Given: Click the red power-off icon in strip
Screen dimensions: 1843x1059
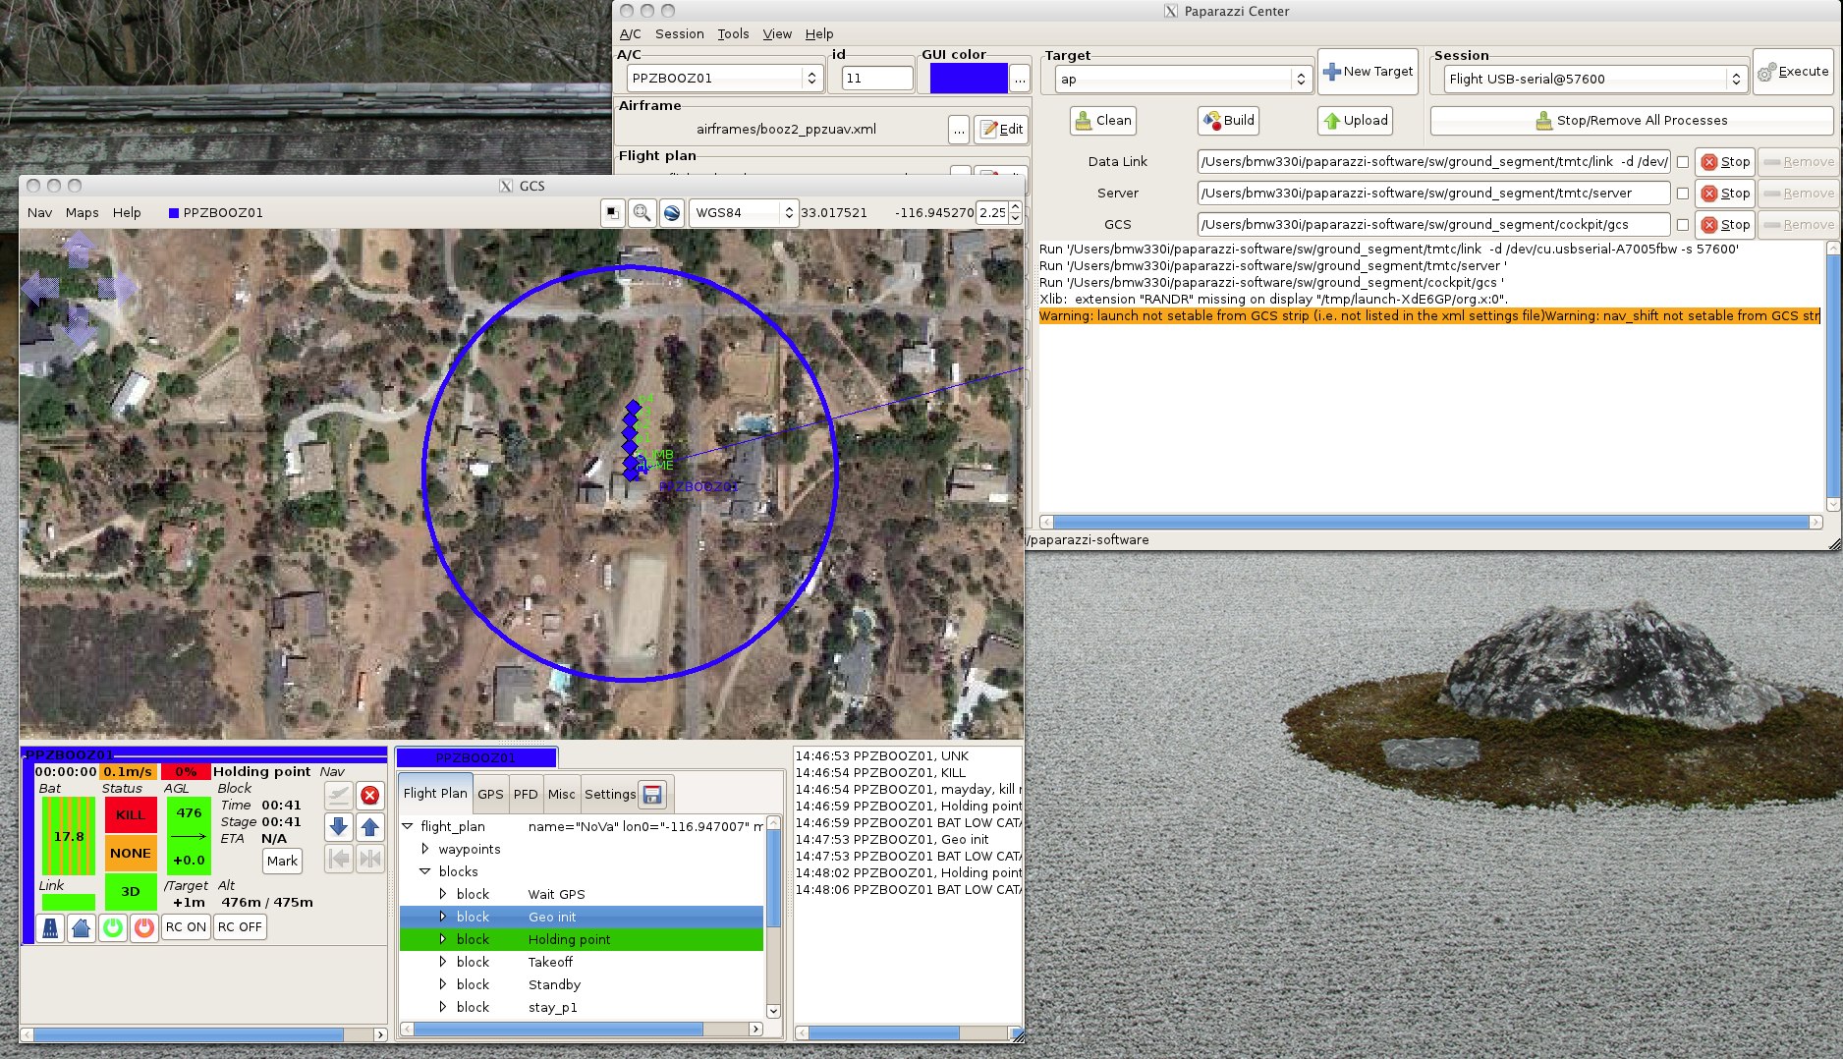Looking at the screenshot, I should 144,927.
